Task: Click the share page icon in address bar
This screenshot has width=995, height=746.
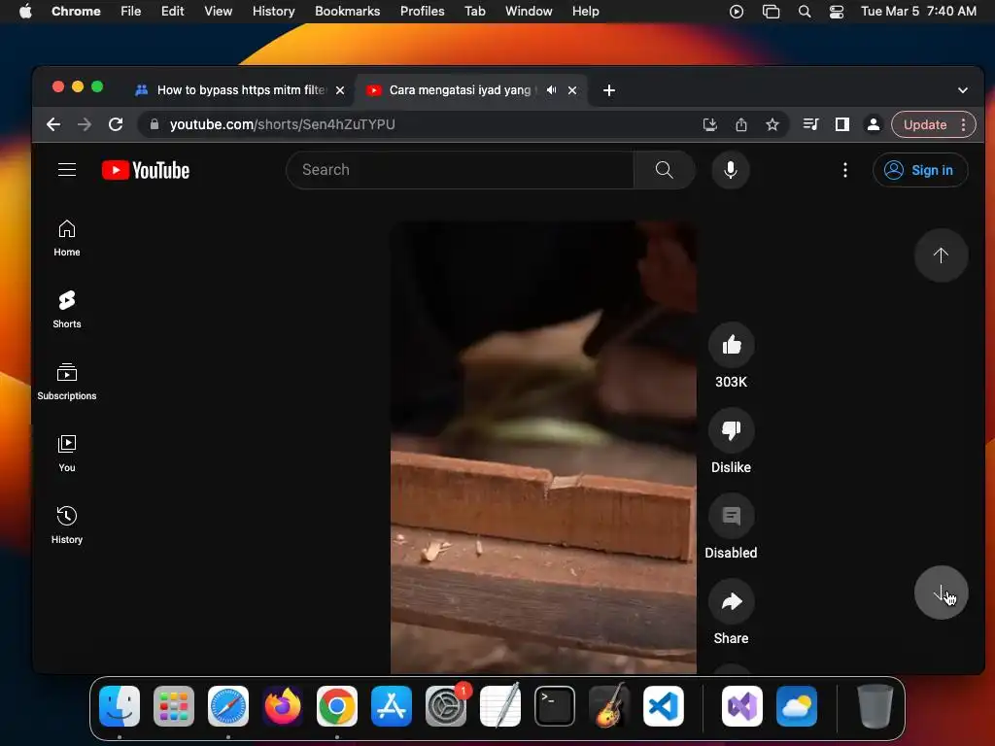Action: coord(741,124)
